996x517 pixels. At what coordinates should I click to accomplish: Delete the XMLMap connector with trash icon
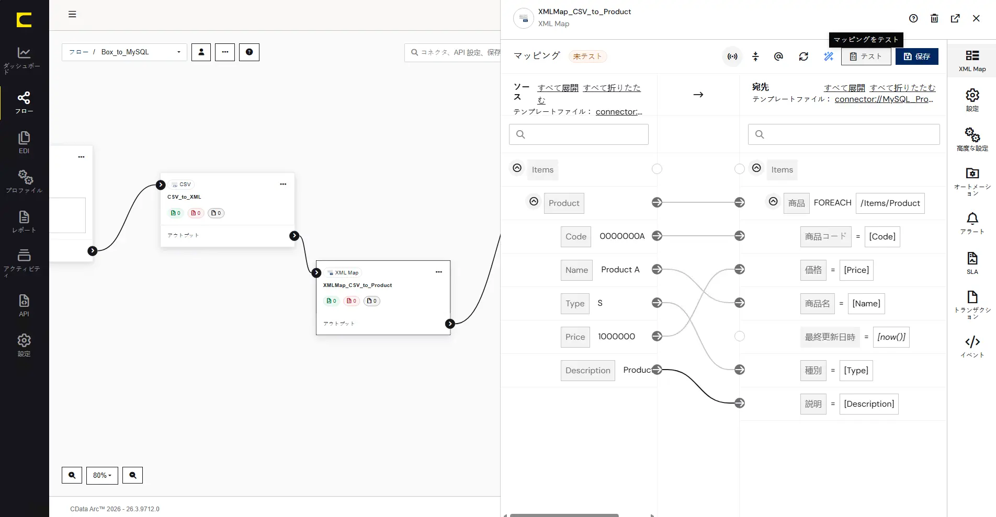pos(934,18)
